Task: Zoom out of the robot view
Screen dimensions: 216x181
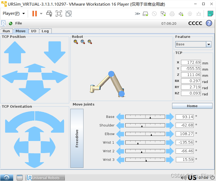Action: [90, 42]
